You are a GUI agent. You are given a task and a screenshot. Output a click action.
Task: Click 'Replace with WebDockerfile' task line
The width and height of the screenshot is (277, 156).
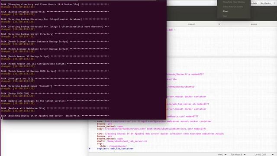[55, 108]
